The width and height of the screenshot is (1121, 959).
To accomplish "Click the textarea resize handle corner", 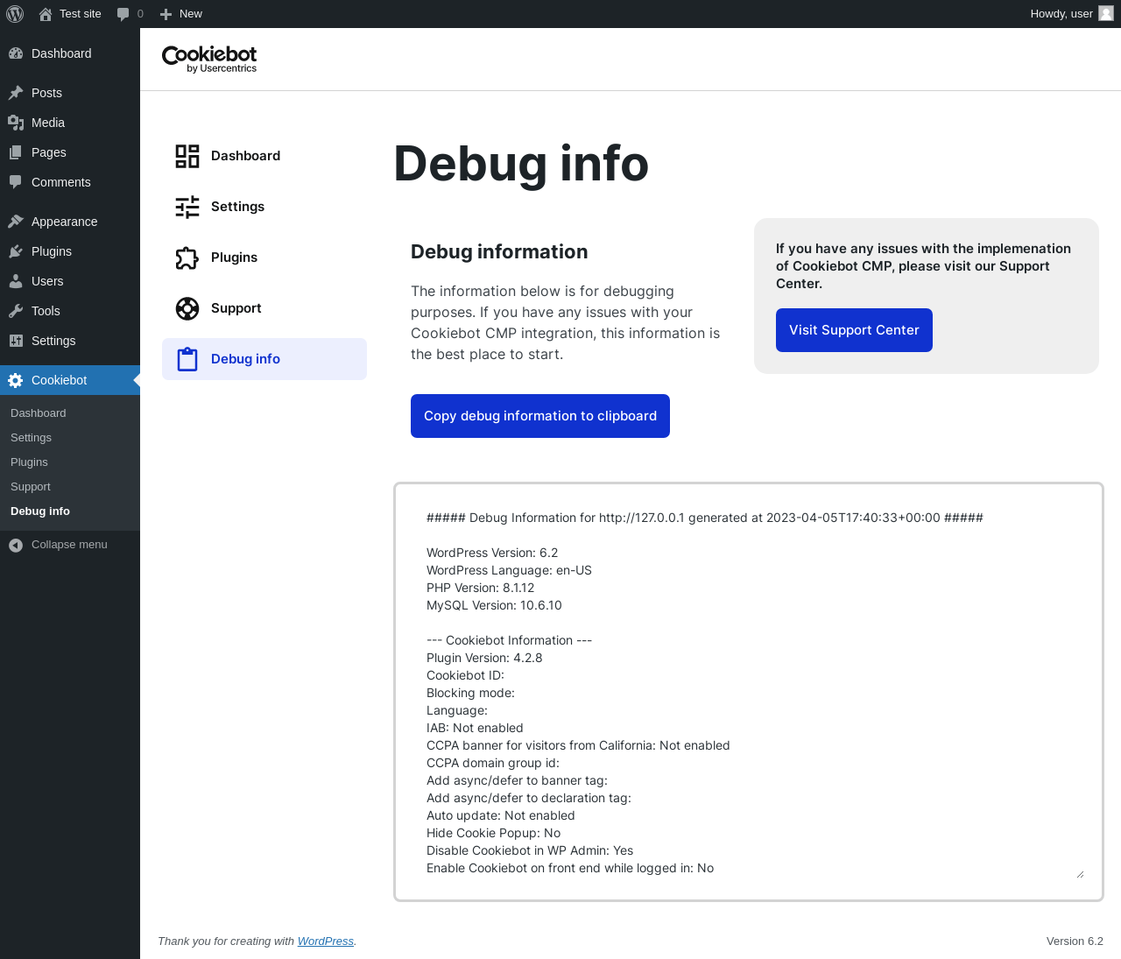I will 1080,873.
